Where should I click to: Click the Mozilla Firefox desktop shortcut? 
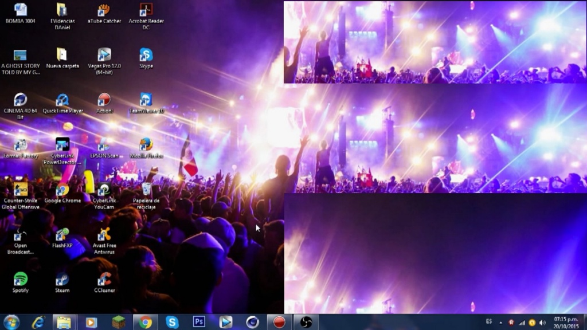point(146,145)
